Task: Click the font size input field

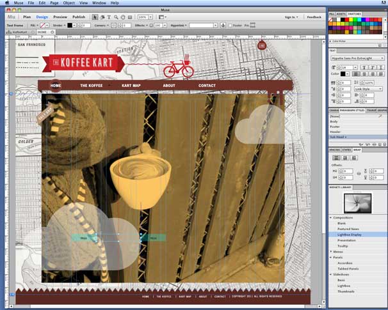Action: [x=347, y=68]
